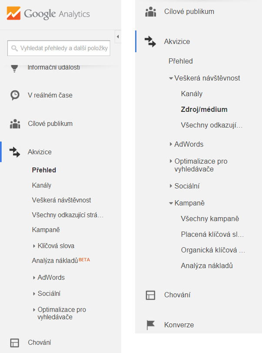Expand the AdWords section in right panel
Viewport: 262px width, 353px height.
point(171,144)
